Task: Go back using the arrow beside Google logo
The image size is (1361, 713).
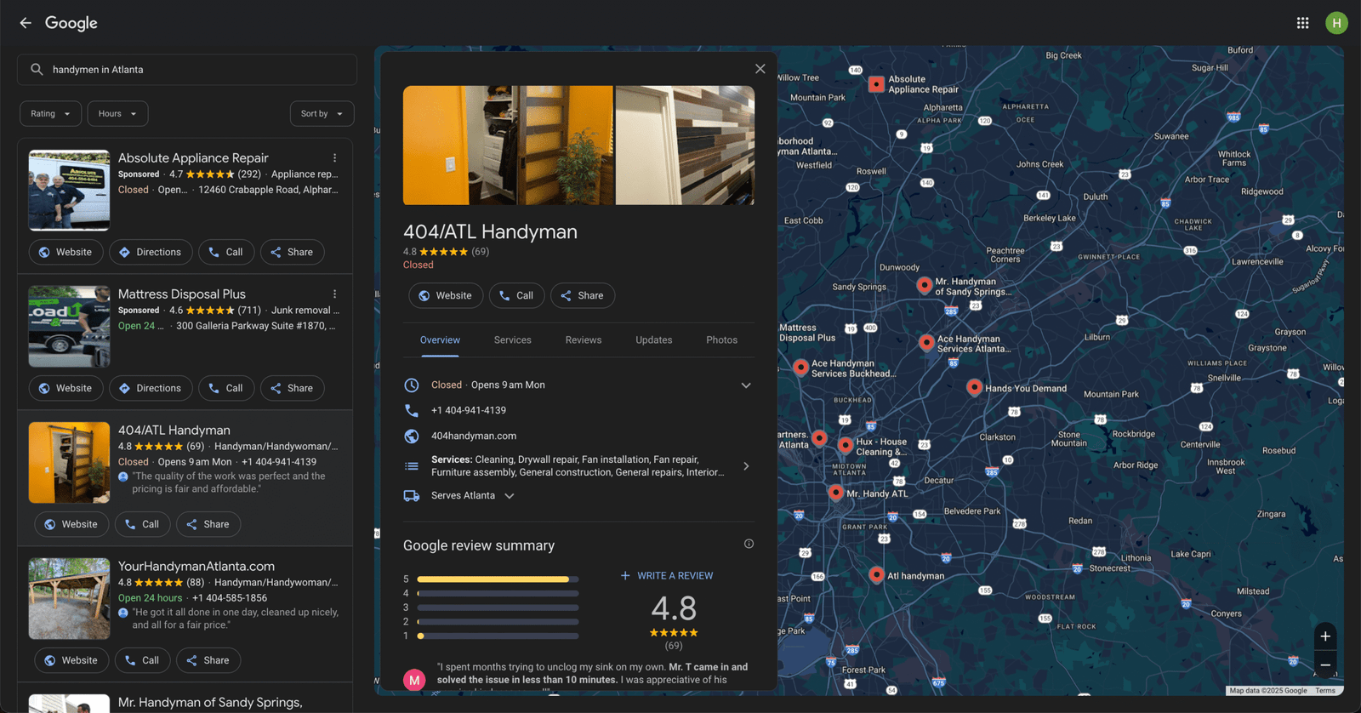Action: coord(26,23)
